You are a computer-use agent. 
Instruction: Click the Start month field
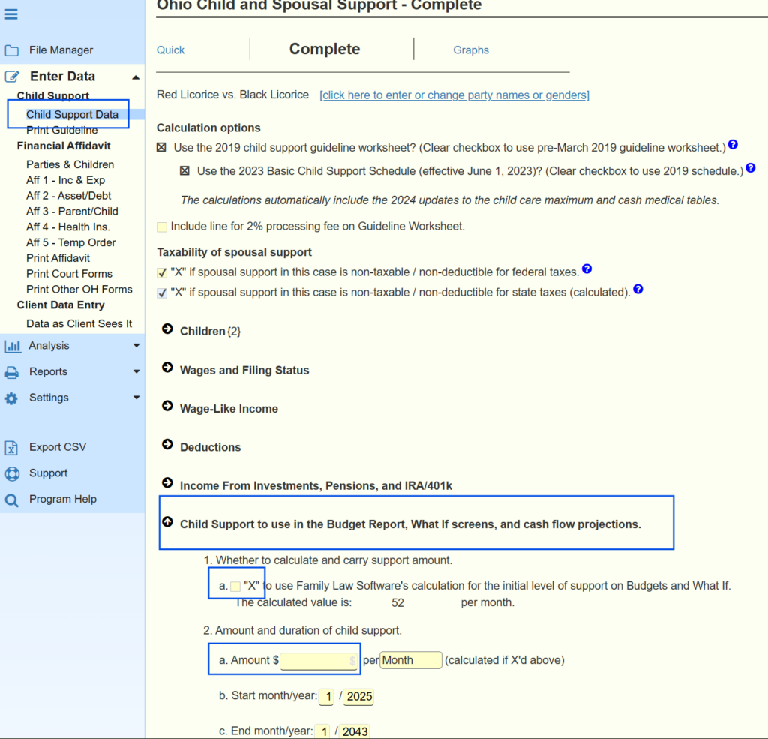[x=327, y=697]
